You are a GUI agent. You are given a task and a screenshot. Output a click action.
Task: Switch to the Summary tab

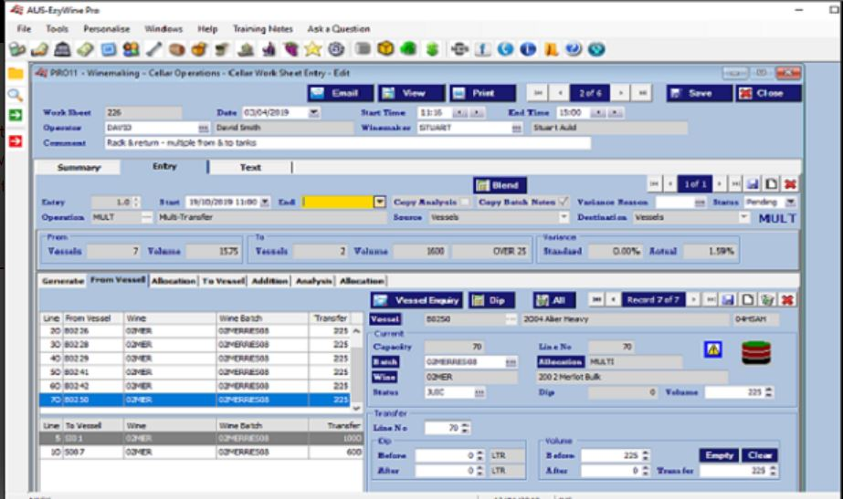click(x=79, y=168)
